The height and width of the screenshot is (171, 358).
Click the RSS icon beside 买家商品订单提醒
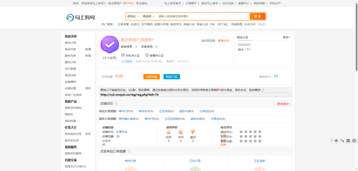[129, 151]
